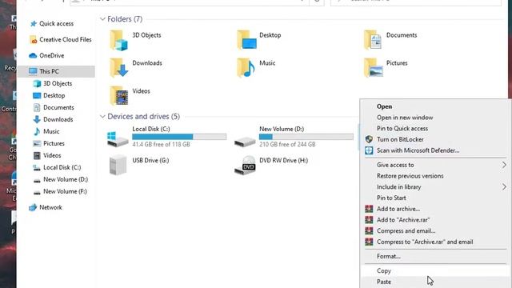Collapse the Devices and drives (5) section
512x288 pixels.
point(102,117)
